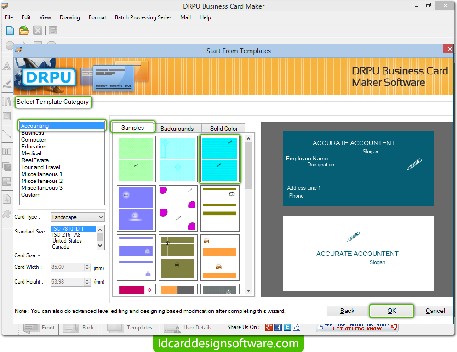Open User Details toolbar button
Viewport: 457px width, 352px height.
(188, 328)
